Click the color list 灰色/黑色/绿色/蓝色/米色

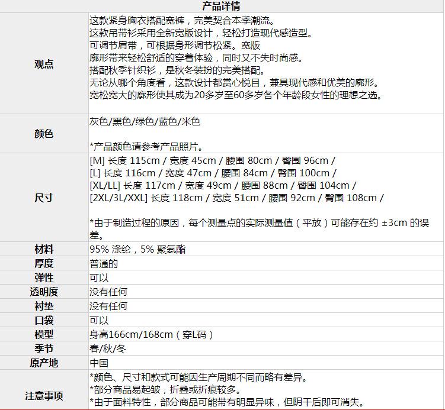pos(145,121)
